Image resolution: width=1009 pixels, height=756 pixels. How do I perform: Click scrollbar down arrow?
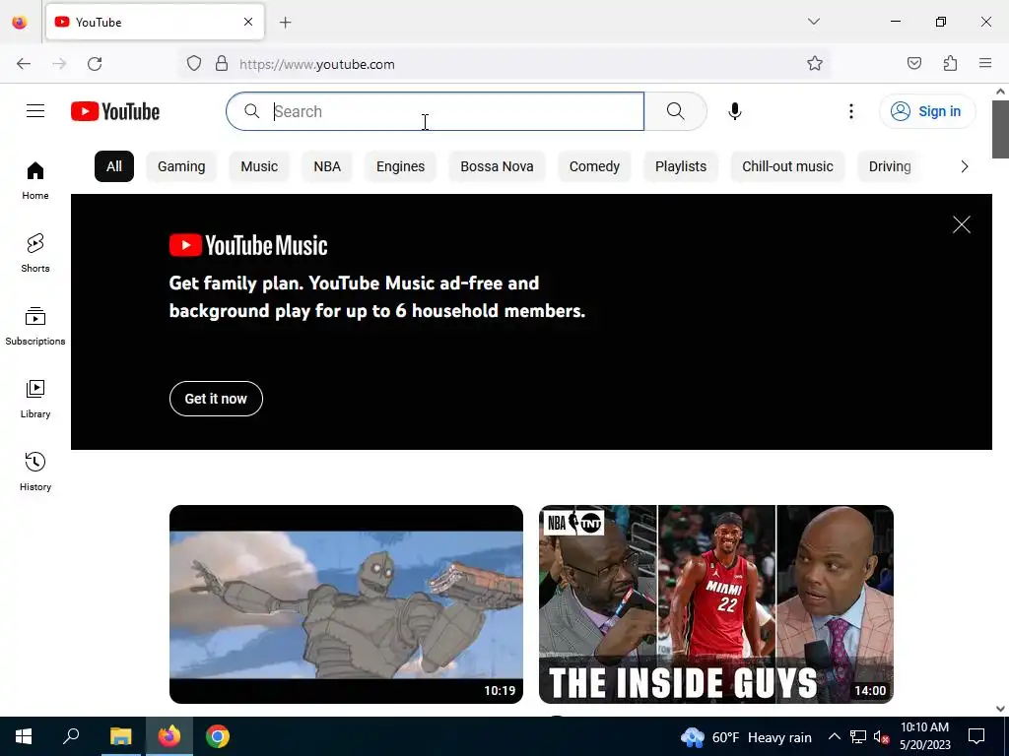tap(1000, 709)
